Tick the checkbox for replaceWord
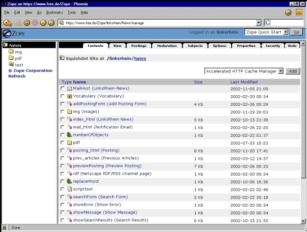 (x=63, y=181)
